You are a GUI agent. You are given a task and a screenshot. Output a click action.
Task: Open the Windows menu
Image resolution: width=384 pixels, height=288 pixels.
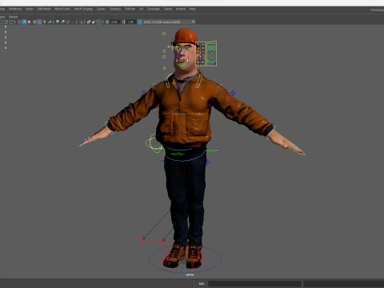coord(15,9)
